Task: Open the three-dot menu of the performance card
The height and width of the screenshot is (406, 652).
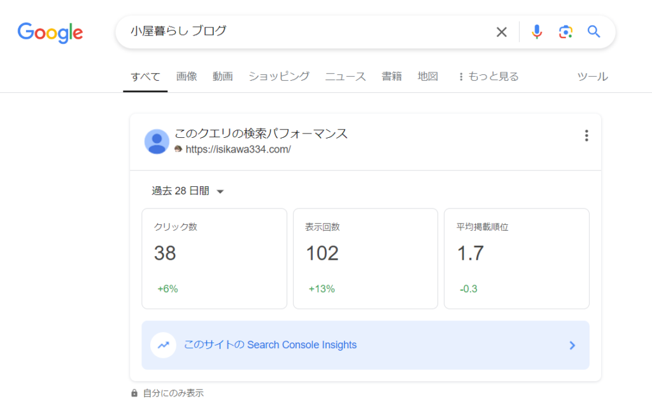Action: pos(586,135)
